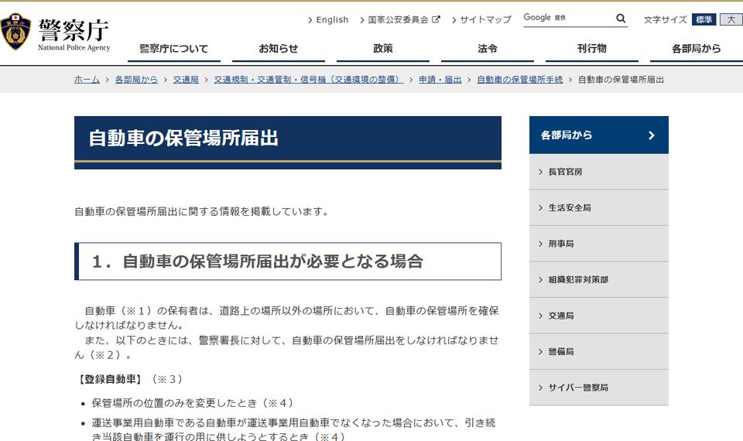Image resolution: width=743 pixels, height=441 pixels.
Task: Open 交通規制・交通管制・信号機 breadcrumb link
Action: [x=309, y=80]
